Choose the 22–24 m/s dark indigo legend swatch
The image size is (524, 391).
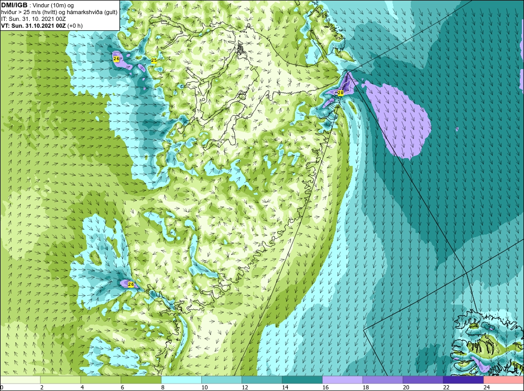pyautogui.click(x=463, y=380)
